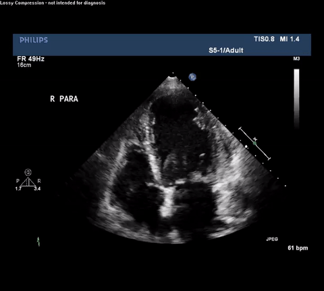
Task: Click the green ECG trace marker
Action: point(38,242)
